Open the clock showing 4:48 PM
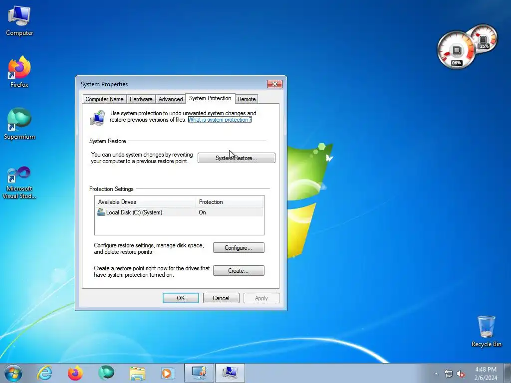 486,374
